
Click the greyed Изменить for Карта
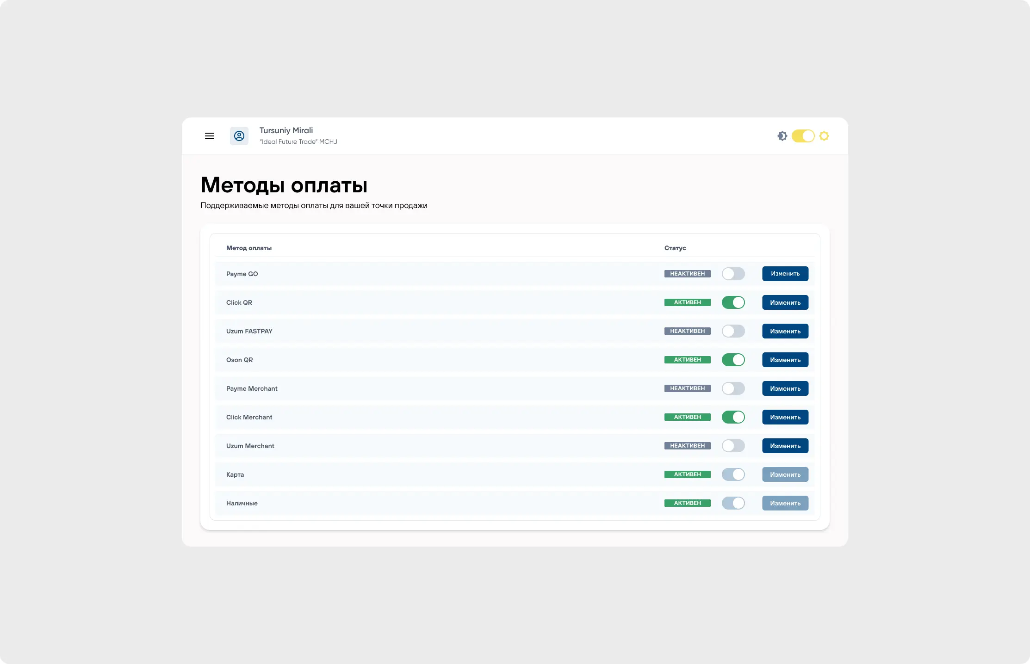coord(785,474)
